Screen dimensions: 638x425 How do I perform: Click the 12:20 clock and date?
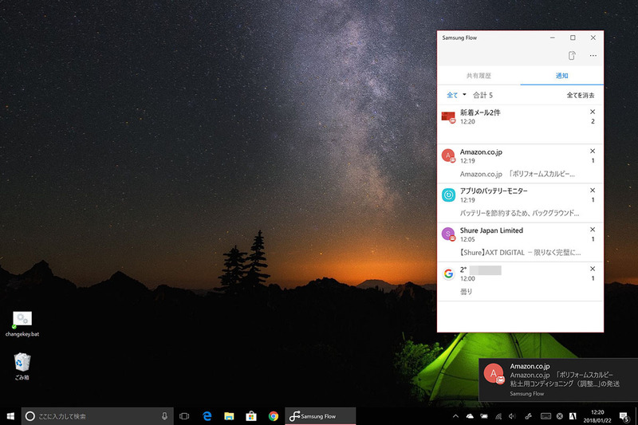(597, 416)
